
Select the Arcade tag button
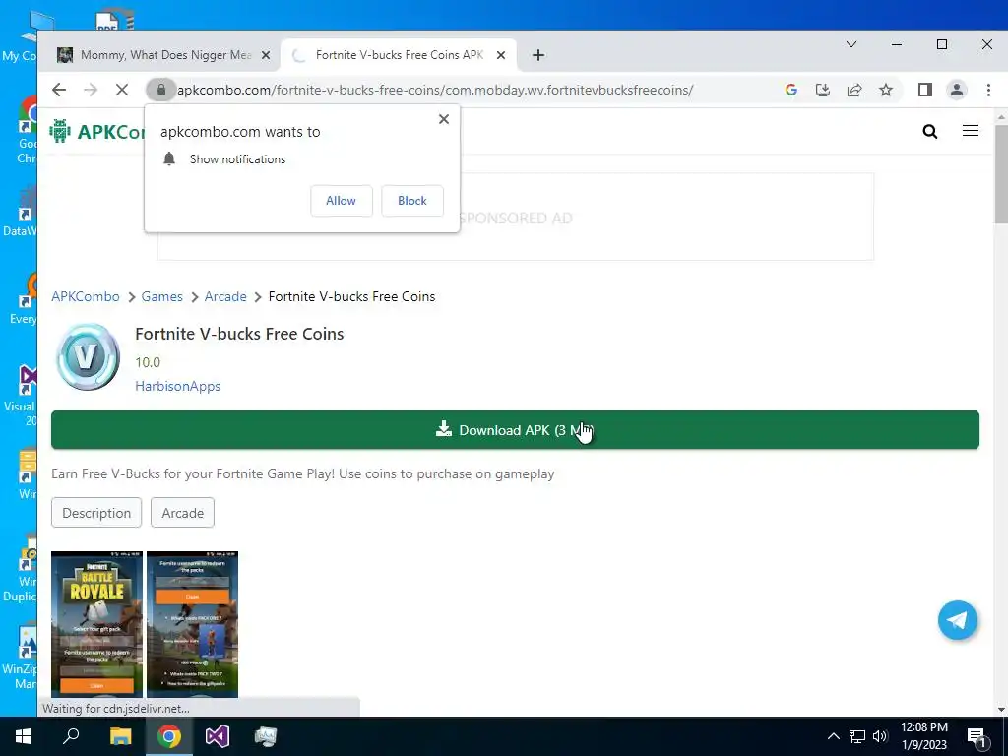point(182,513)
